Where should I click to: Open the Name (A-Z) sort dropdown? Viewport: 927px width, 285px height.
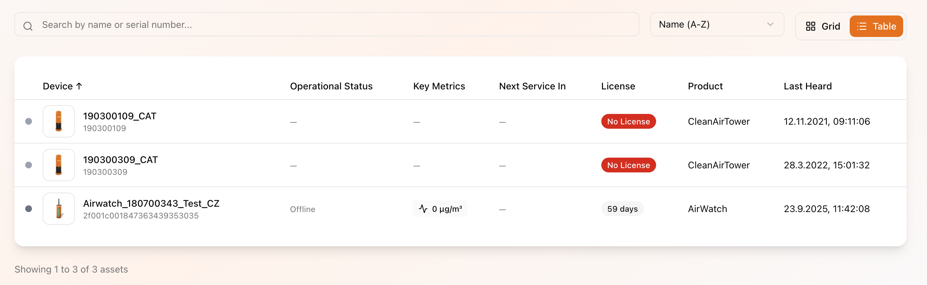point(716,25)
